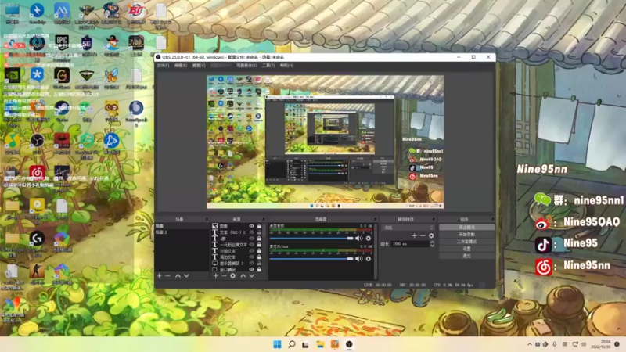Toggle visibility of the 一元粉丝牌文本 source
Screen dimensions: 626x352
coord(251,245)
